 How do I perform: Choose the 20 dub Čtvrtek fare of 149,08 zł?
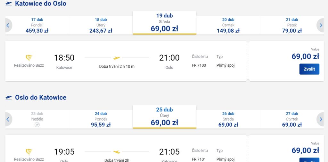point(228,26)
